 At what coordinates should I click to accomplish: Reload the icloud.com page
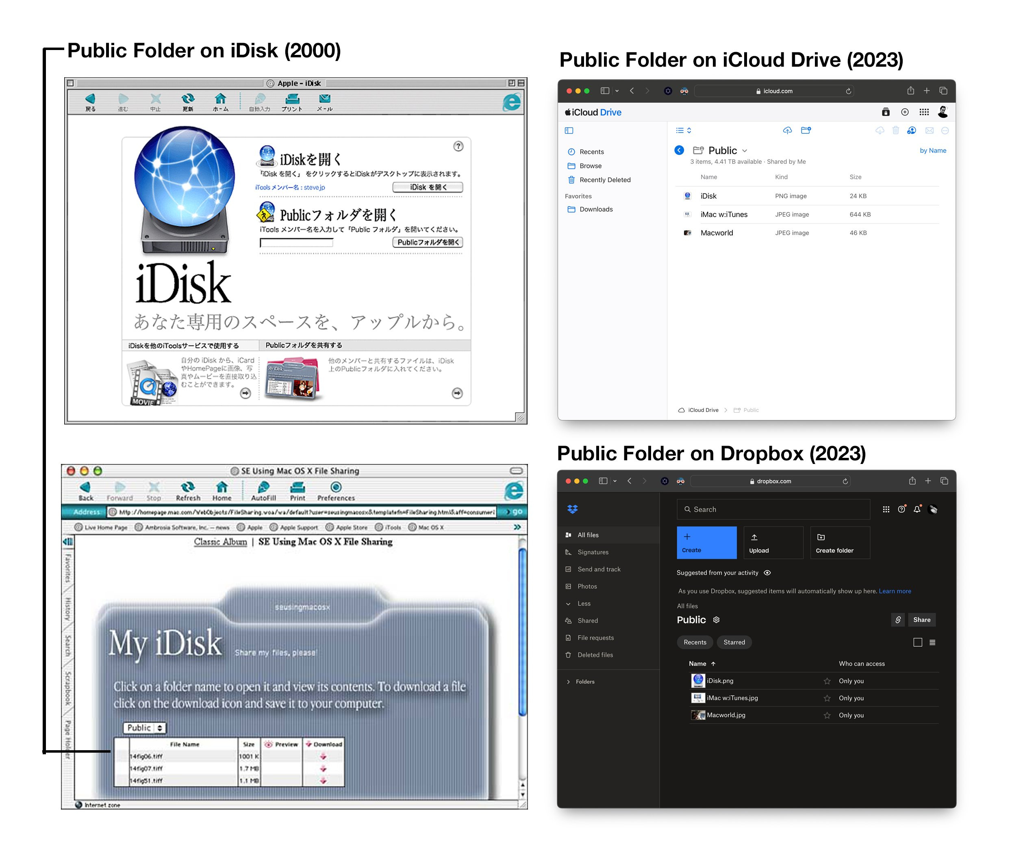pos(848,91)
